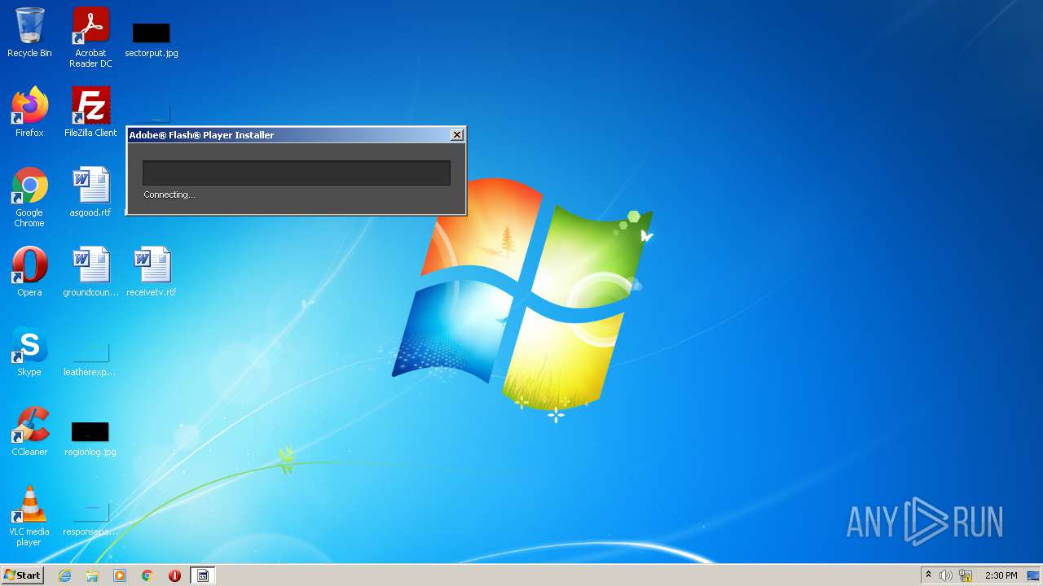Select the sectorput.jpg file icon
This screenshot has height=586, width=1043.
(152, 39)
